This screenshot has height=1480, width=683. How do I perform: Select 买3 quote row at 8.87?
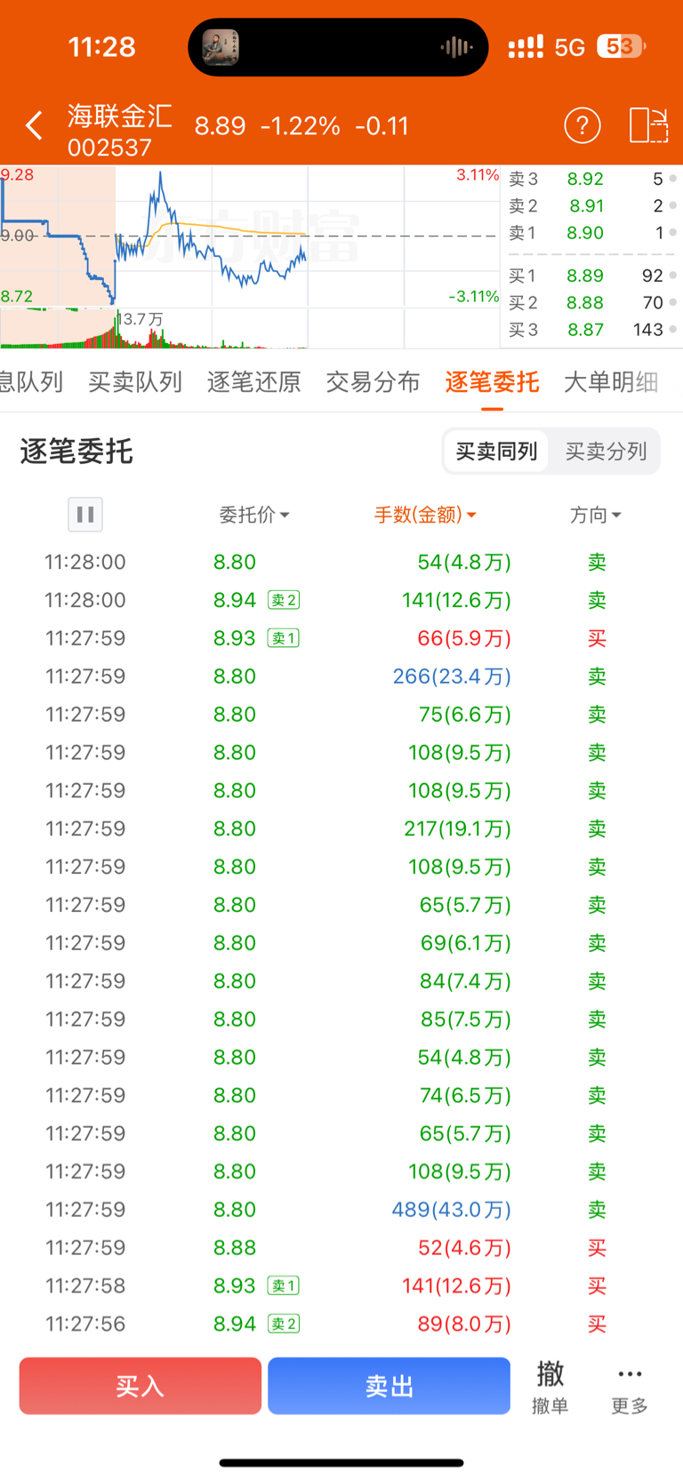pos(591,329)
